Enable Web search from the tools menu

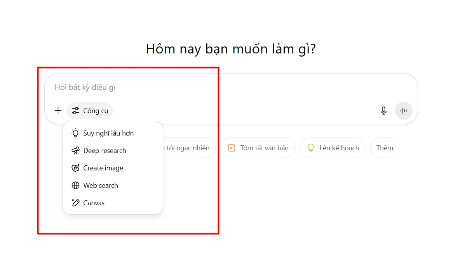click(x=113, y=186)
